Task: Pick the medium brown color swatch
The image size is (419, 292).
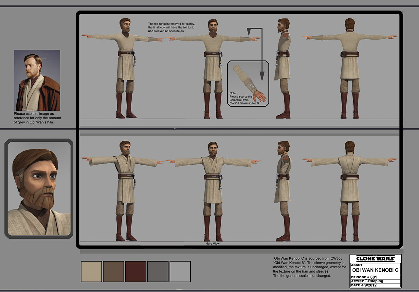Action: [114, 271]
